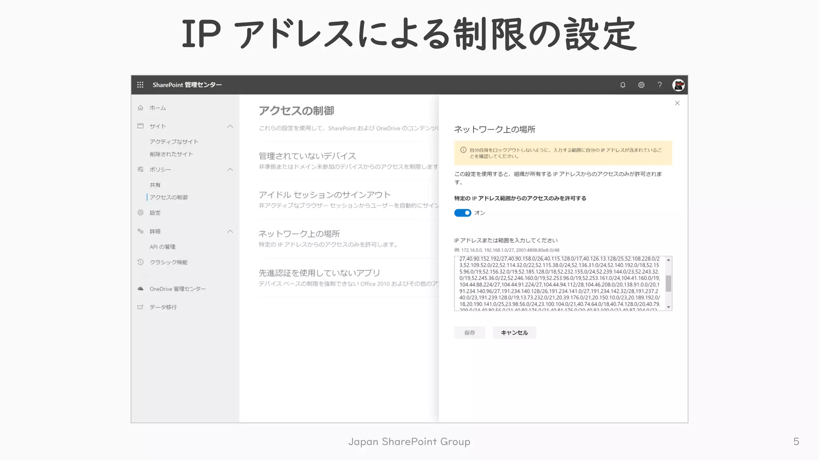819x460 pixels.
Task: Open データ移行
Action: click(163, 307)
